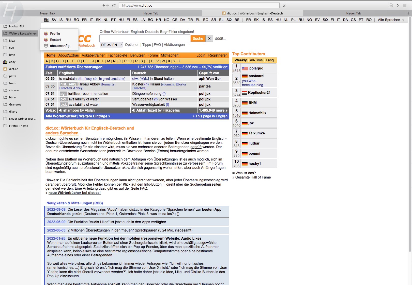The width and height of the screenshot is (412, 285).
Task: Click the B icon in the toolbar
Action: pyautogui.click(x=391, y=5)
